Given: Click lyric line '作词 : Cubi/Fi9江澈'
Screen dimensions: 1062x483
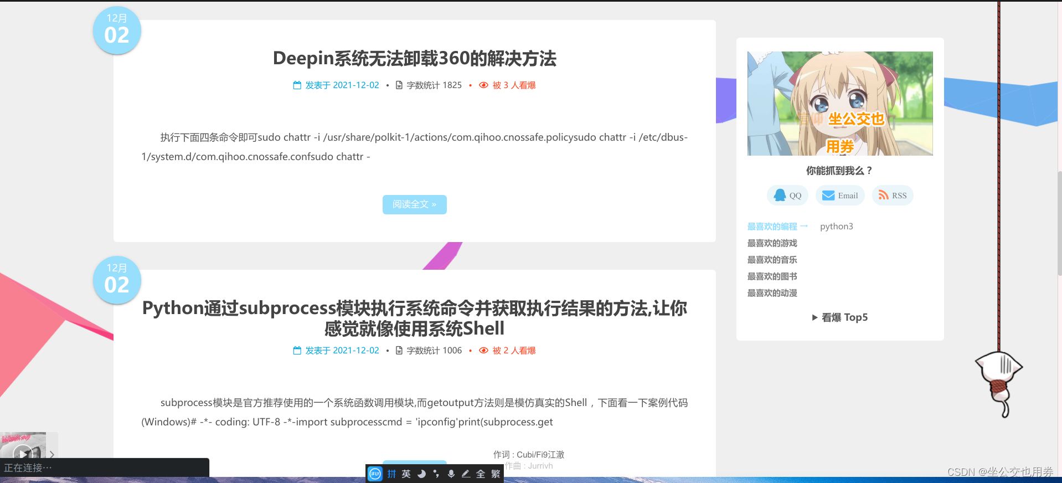Looking at the screenshot, I should click(529, 455).
